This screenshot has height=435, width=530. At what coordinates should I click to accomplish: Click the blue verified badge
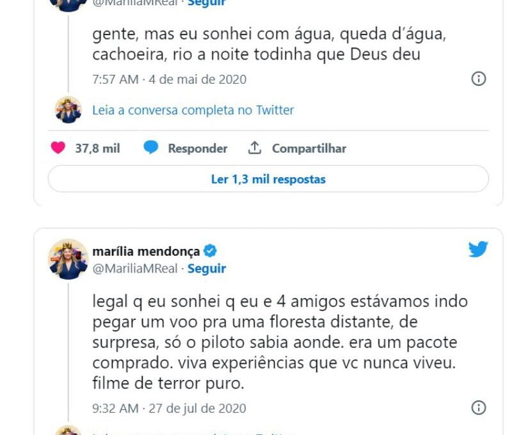pyautogui.click(x=210, y=251)
